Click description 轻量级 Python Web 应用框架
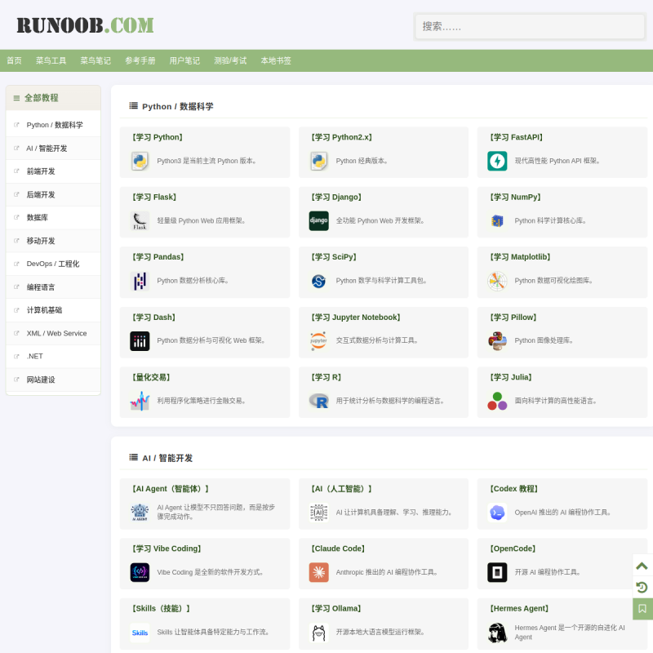Screen dimensions: 653x653 tap(201, 220)
